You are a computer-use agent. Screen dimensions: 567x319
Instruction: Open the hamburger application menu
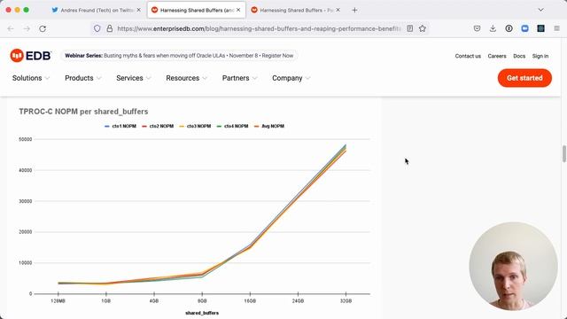557,28
